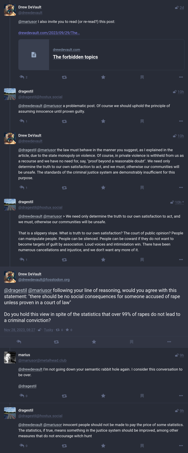
Task: Reply to the focused Drew DeVault post
Action: coord(19,342)
